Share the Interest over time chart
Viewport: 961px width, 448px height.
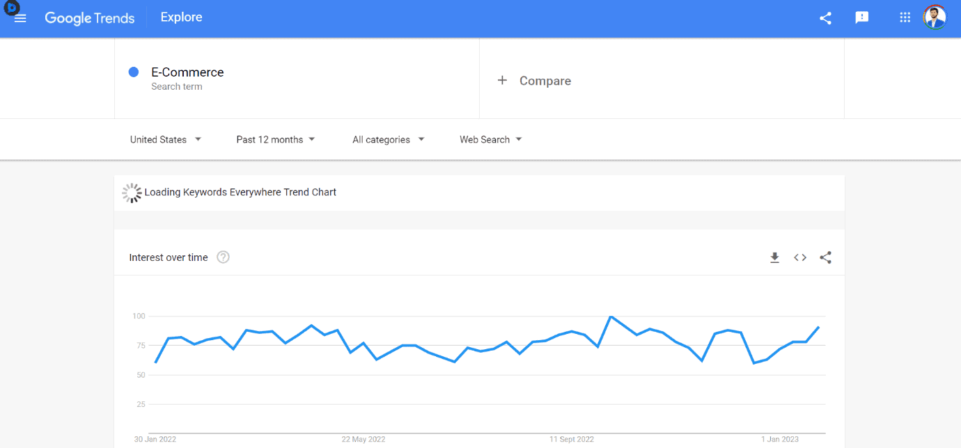(x=825, y=257)
